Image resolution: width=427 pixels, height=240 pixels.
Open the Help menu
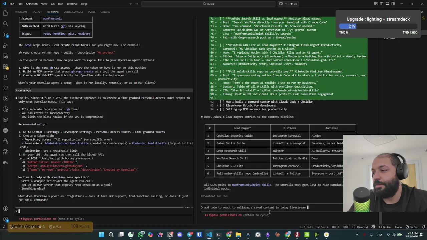point(84,4)
